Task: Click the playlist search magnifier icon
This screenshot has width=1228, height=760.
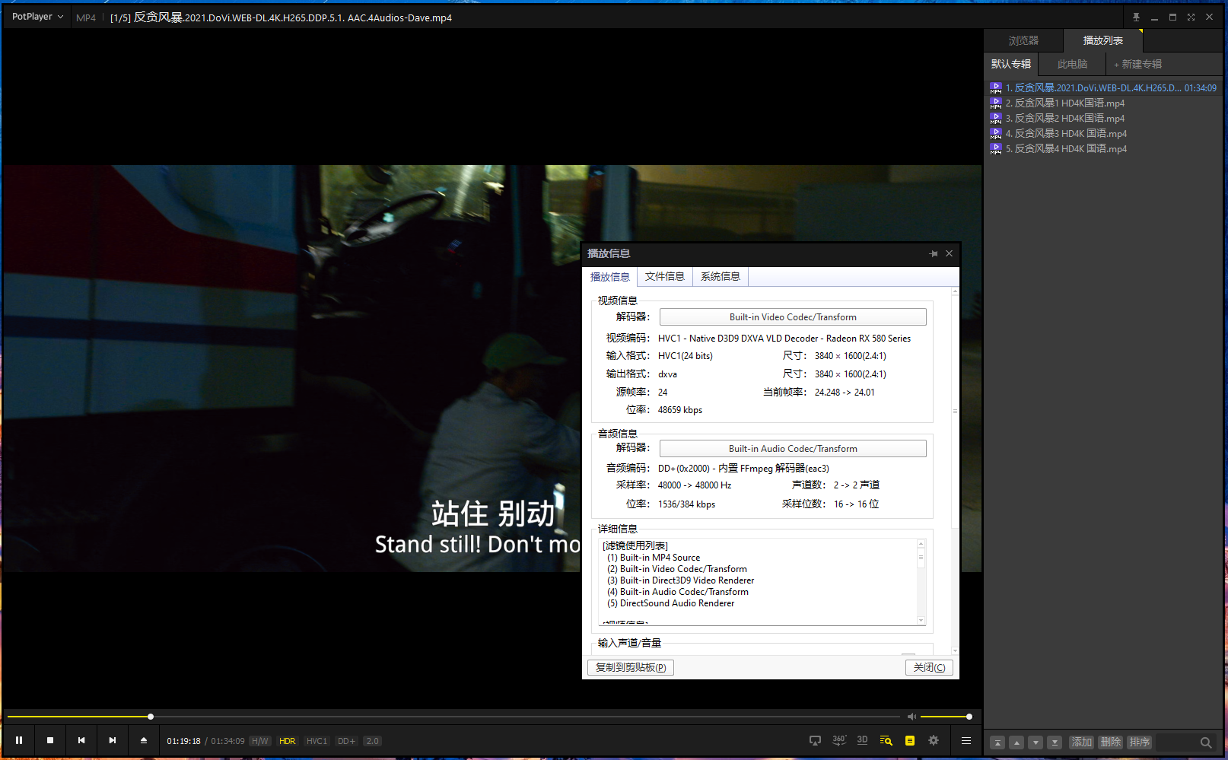Action: (x=1206, y=743)
